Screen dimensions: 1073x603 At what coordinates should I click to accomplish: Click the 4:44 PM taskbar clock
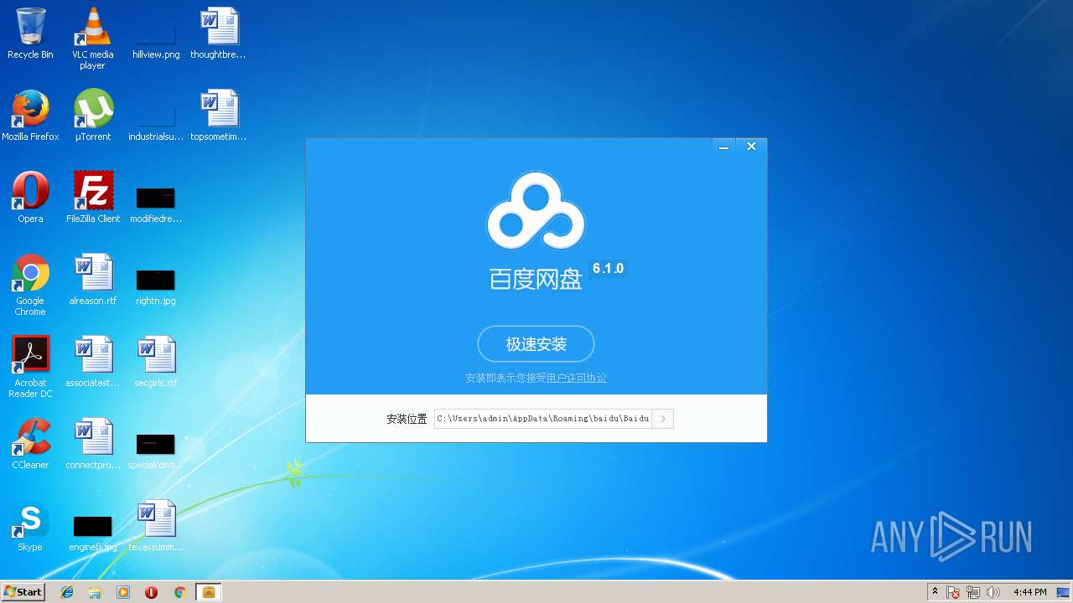(1029, 592)
